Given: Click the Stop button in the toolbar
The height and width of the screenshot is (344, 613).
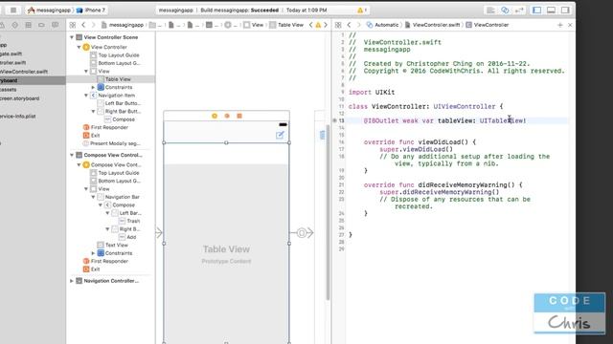Looking at the screenshot, I should 12,11.
